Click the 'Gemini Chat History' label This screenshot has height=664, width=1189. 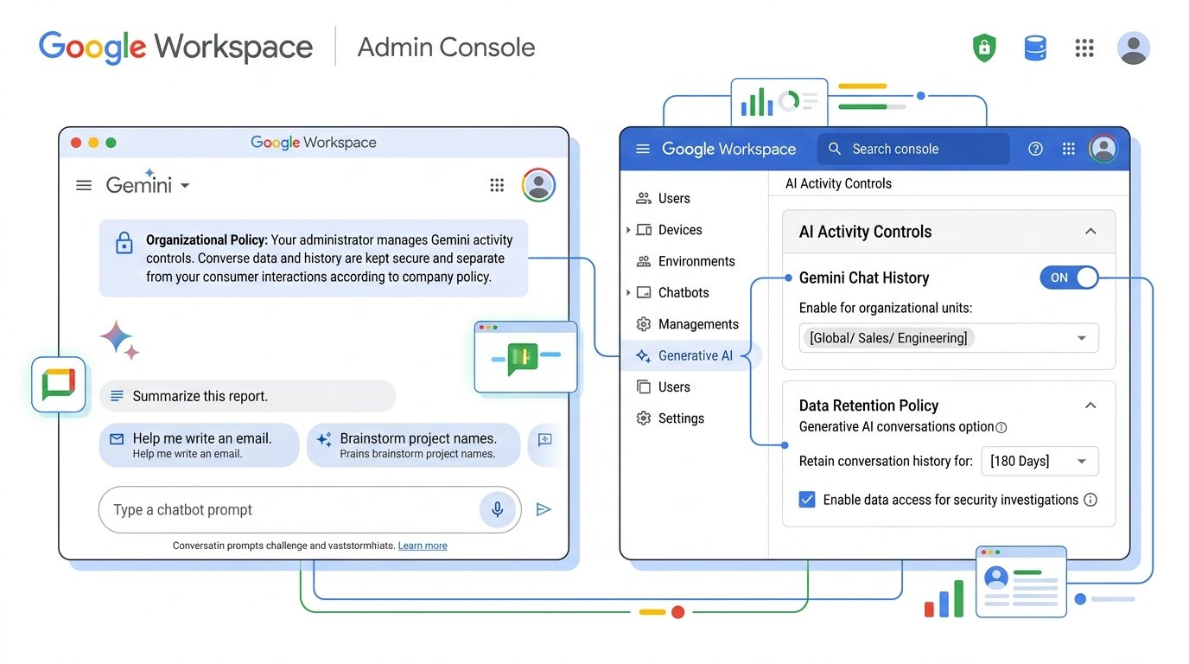click(863, 278)
